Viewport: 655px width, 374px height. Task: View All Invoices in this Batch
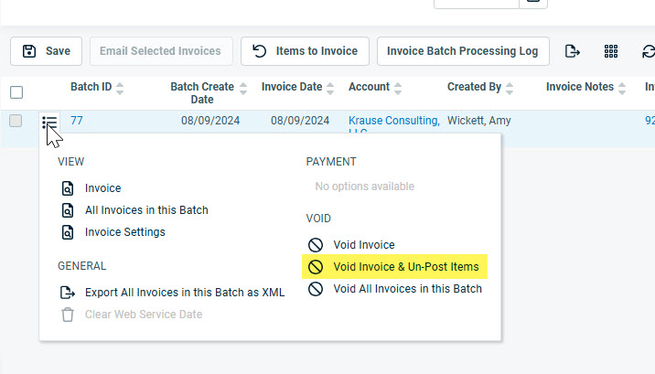click(146, 210)
